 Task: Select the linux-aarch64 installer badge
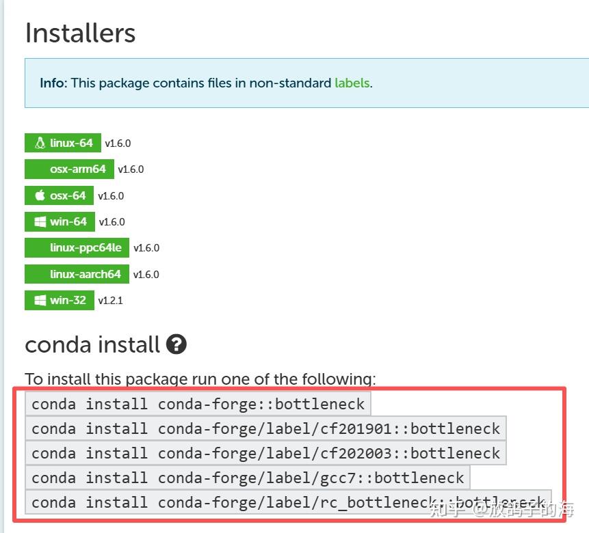point(77,274)
